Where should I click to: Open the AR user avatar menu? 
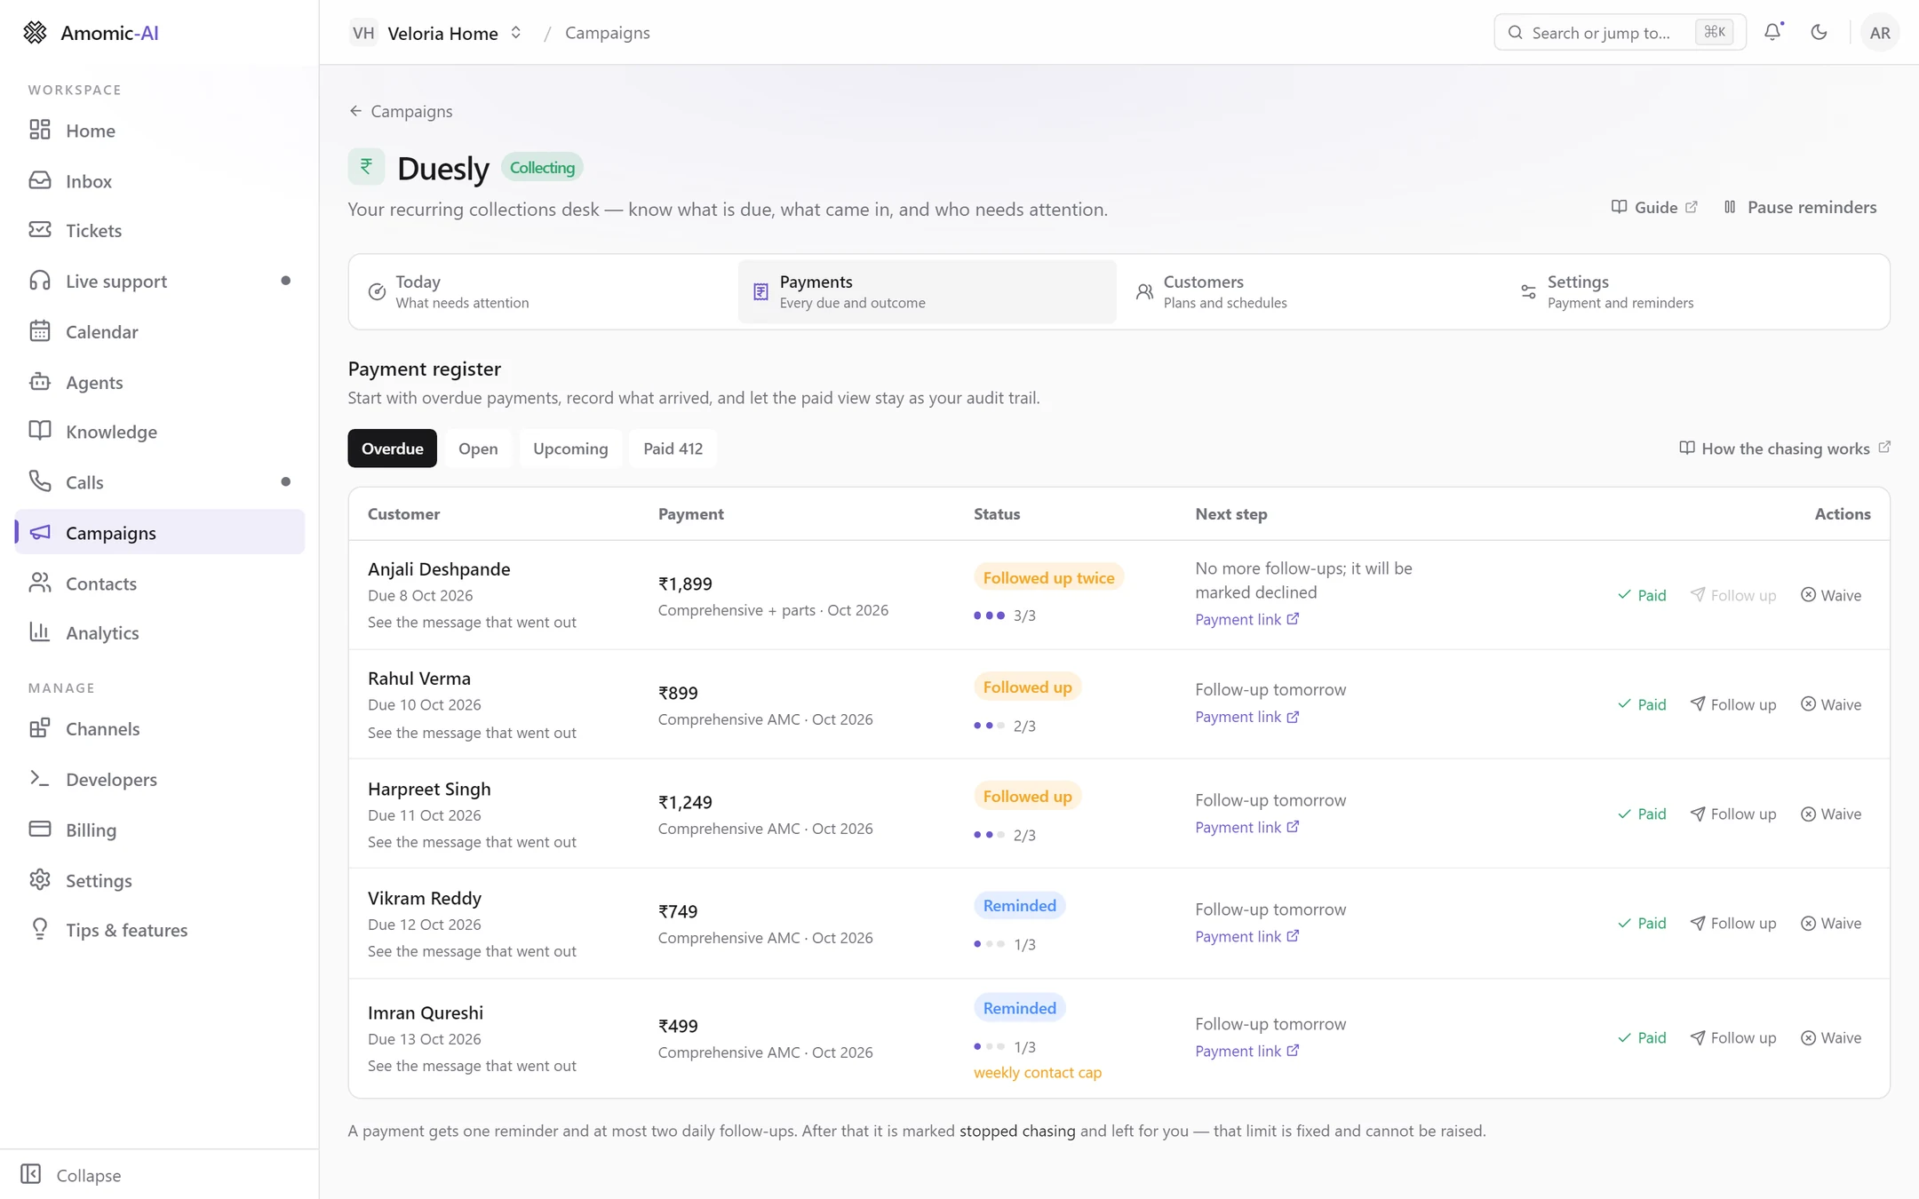[1880, 33]
